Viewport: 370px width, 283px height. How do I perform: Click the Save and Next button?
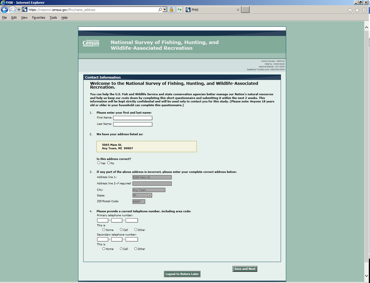pyautogui.click(x=245, y=269)
